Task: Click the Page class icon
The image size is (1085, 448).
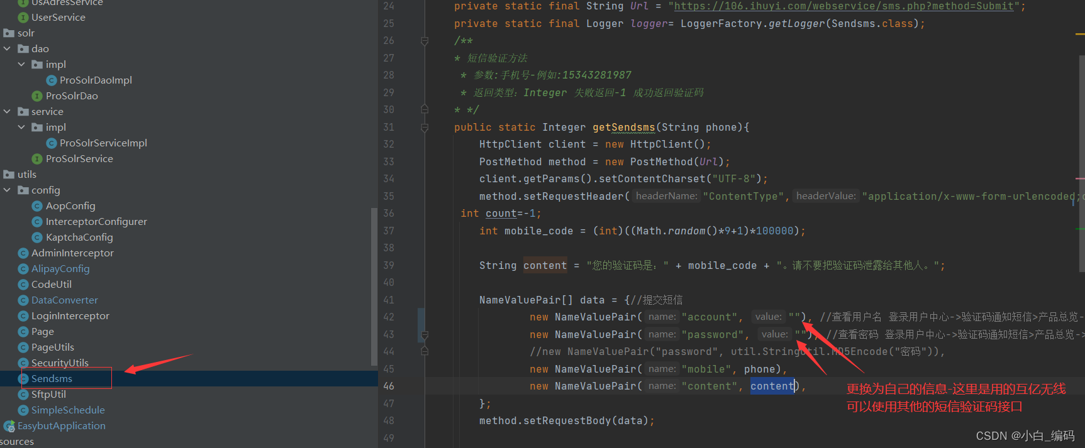Action: click(x=23, y=332)
